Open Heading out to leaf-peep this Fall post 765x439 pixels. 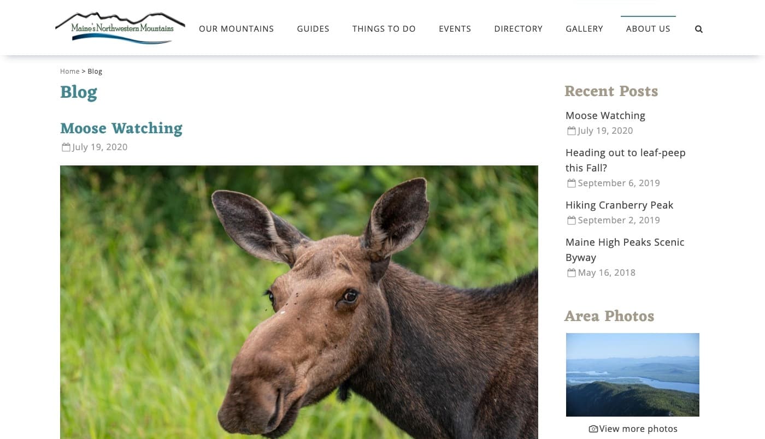click(626, 160)
